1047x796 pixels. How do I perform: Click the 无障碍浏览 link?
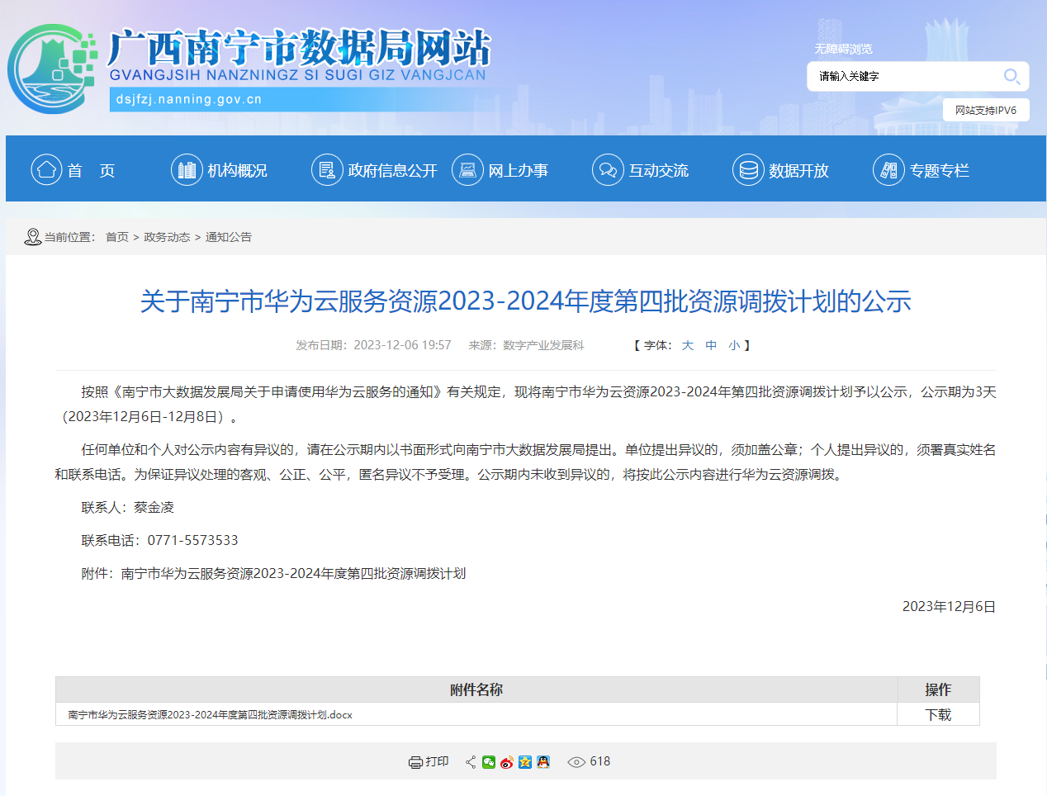pyautogui.click(x=843, y=49)
